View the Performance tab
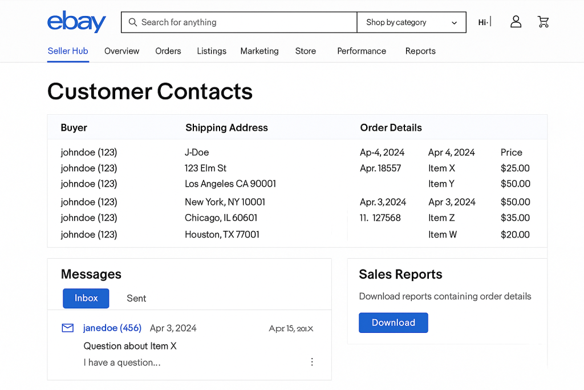 [x=361, y=51]
